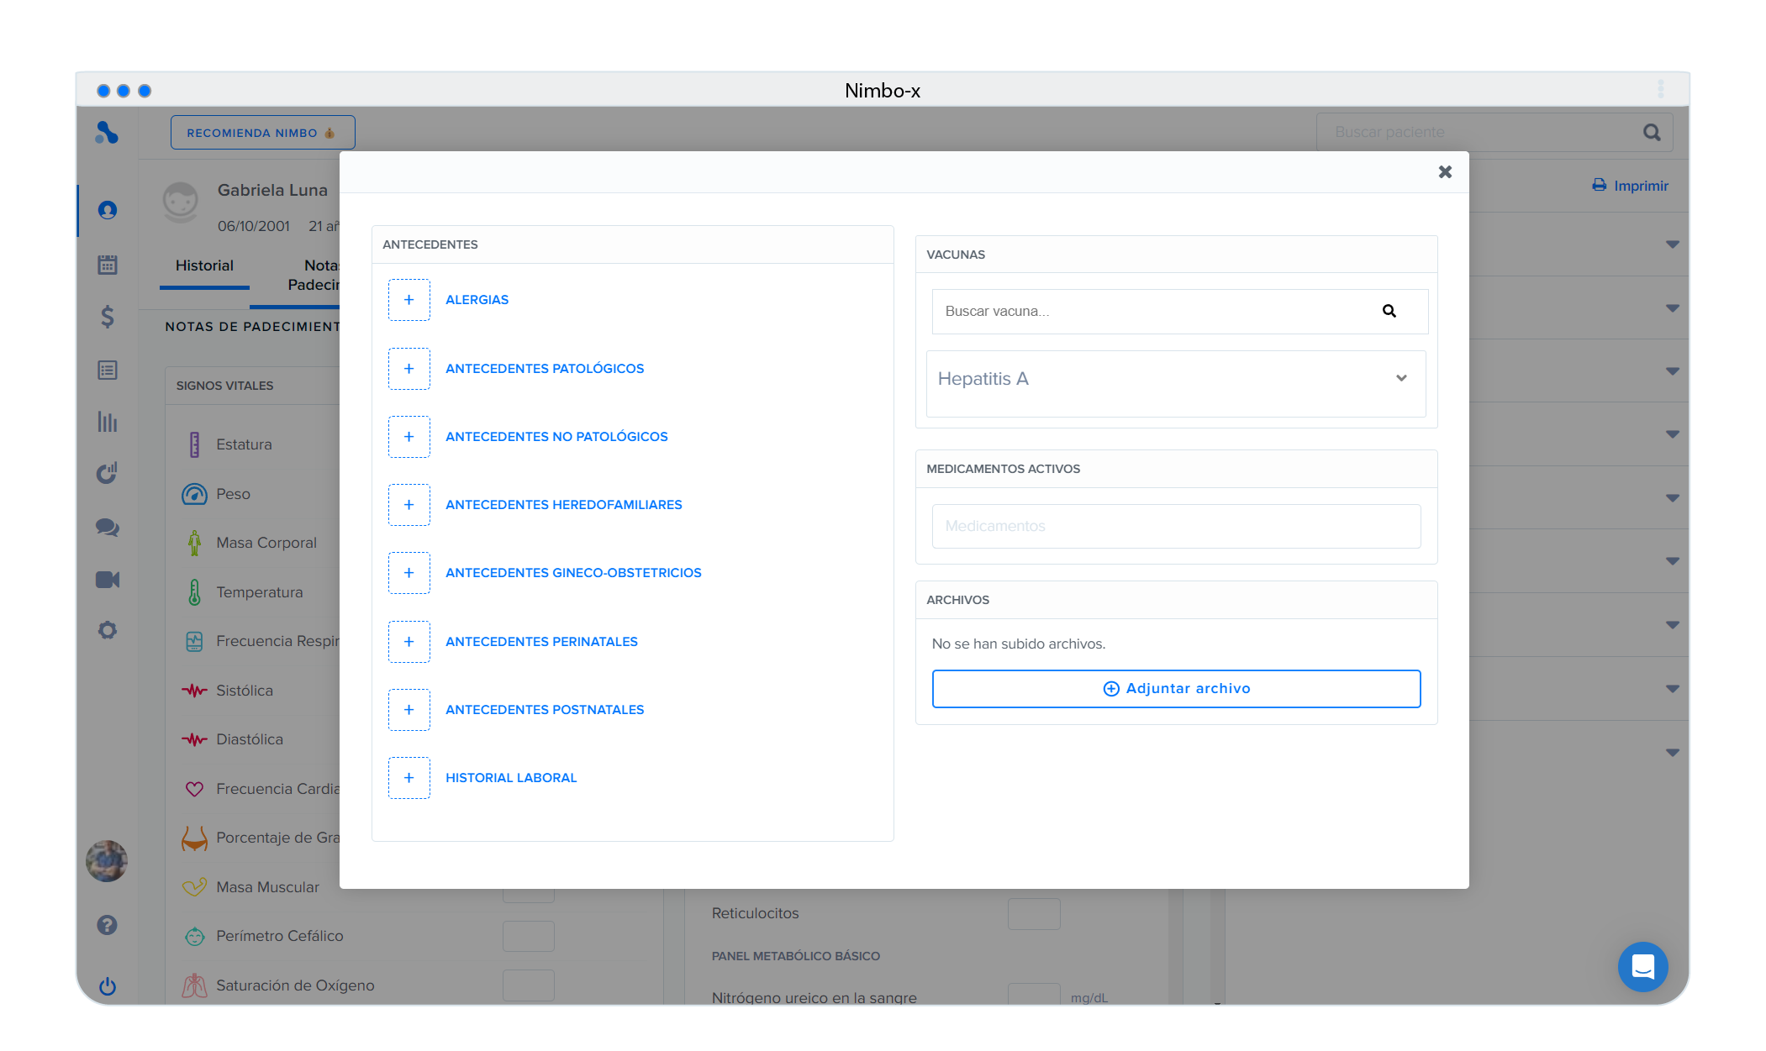The height and width of the screenshot is (1051, 1766).
Task: Close the antecedentes modal dialog
Action: [x=1445, y=172]
